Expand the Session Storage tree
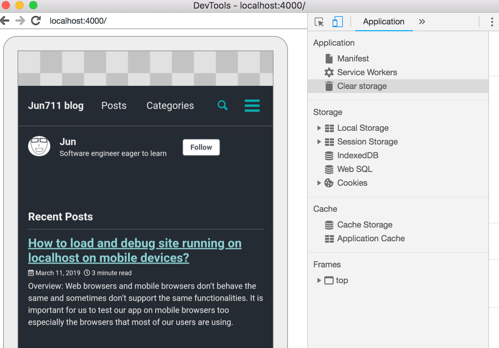This screenshot has width=499, height=348. (319, 142)
